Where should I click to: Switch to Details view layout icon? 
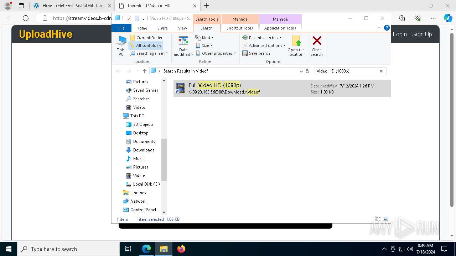tap(378, 219)
